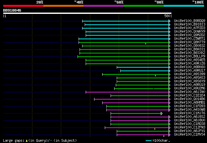Click the UniRef100_A9RK60 label
Image resolution: width=207 pixels, height=143 pixels.
pos(190,67)
